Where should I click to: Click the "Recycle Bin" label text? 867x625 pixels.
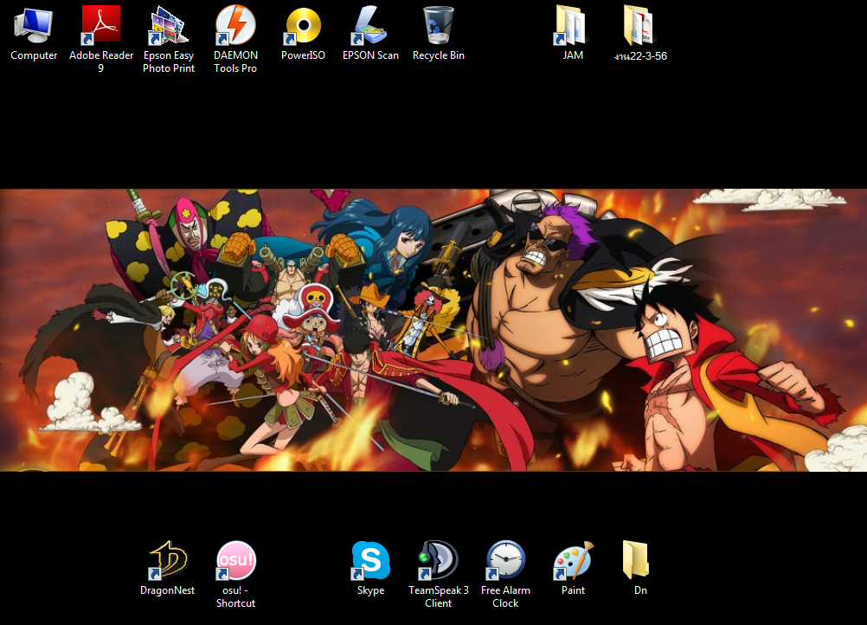[x=439, y=55]
